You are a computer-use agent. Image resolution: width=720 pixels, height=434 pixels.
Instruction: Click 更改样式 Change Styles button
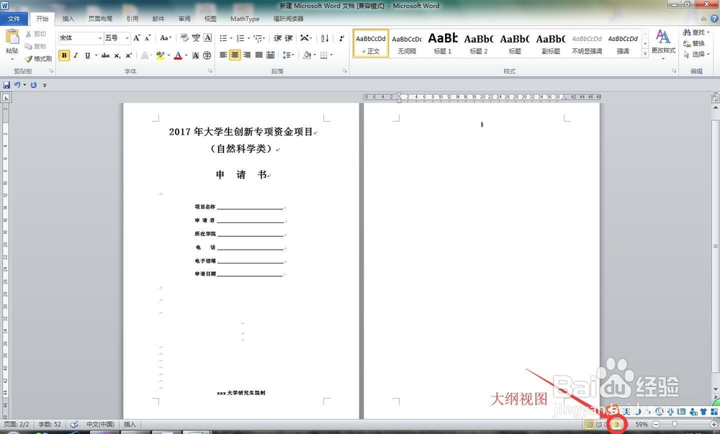coord(663,44)
